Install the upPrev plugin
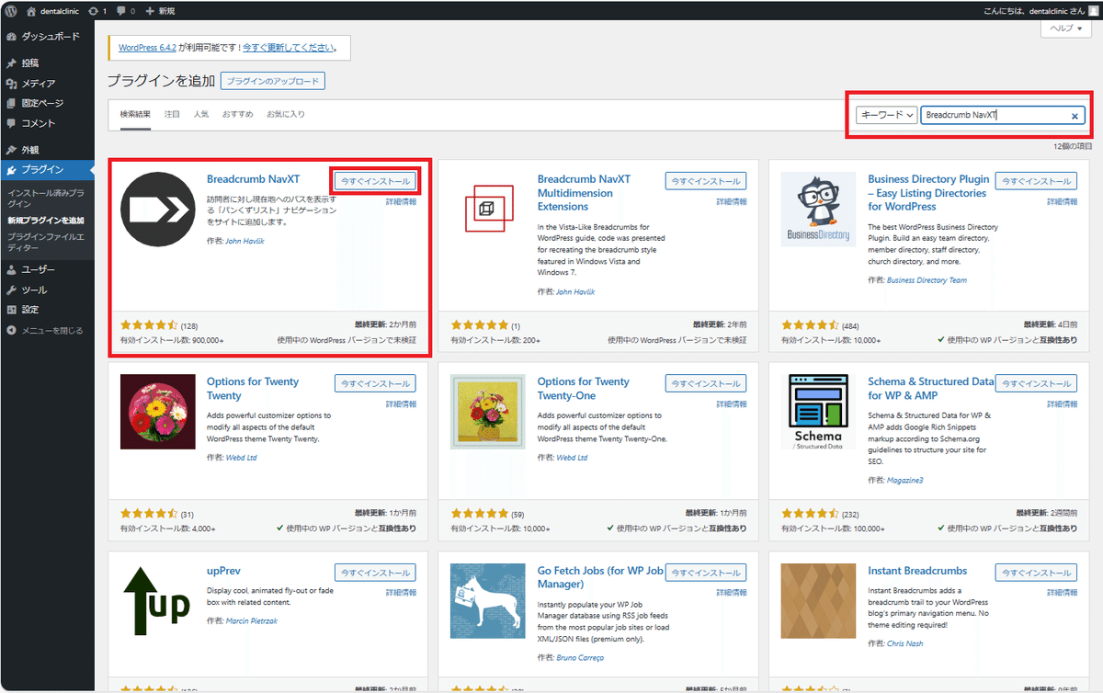The height and width of the screenshot is (693, 1103). (375, 573)
